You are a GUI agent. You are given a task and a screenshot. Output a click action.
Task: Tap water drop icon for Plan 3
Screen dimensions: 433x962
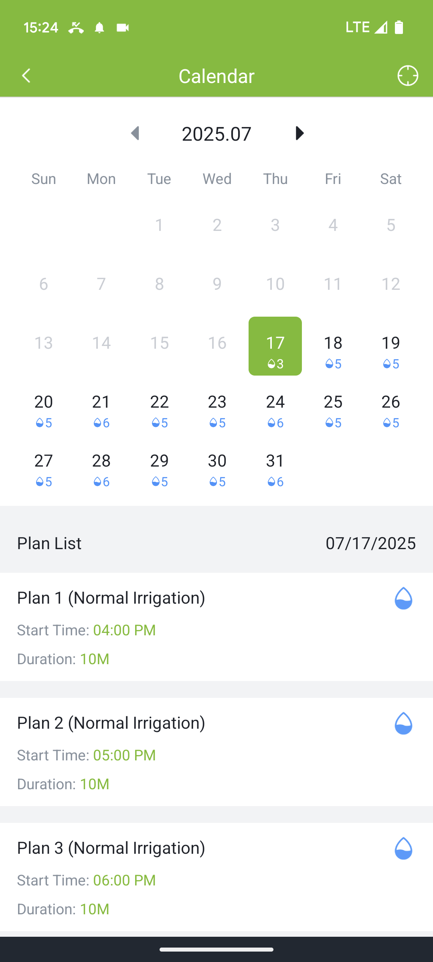403,848
